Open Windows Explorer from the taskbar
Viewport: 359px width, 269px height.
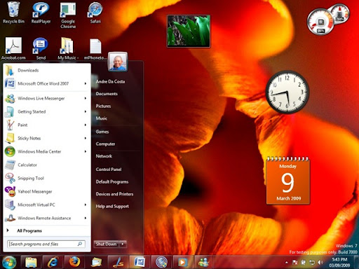point(31,262)
